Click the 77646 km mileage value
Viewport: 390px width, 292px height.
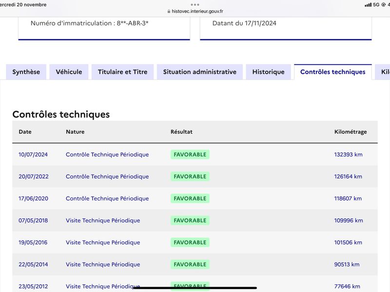pos(347,286)
